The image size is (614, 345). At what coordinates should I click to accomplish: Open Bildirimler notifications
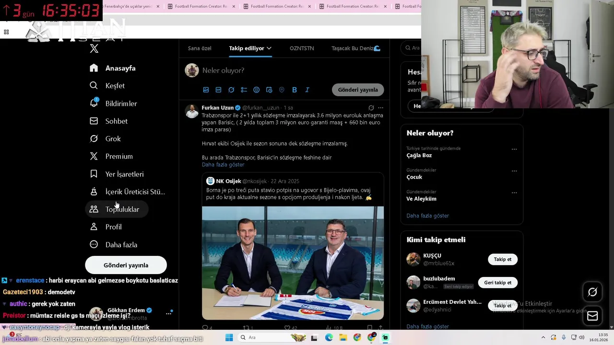coord(114,103)
